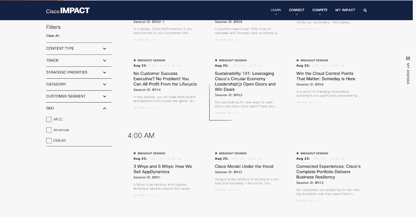
Task: Click Session ID: BR12 text
Action: click(310, 183)
